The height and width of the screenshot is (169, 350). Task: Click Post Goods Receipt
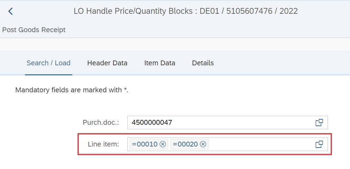[x=34, y=30]
